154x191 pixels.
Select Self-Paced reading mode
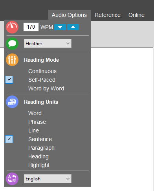(x=42, y=80)
